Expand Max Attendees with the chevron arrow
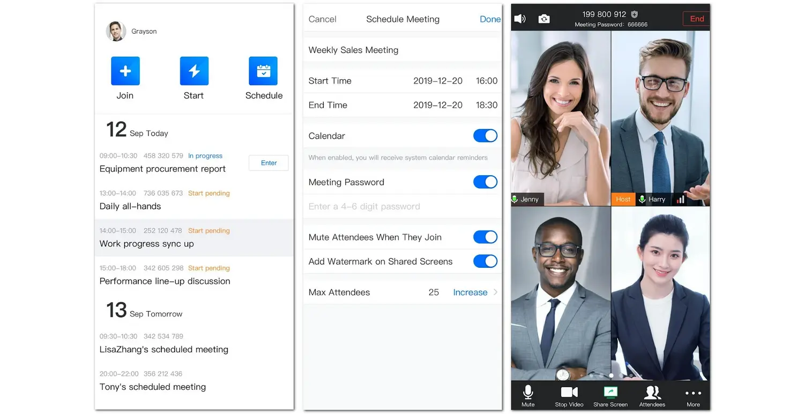This screenshot has width=804, height=414. pyautogui.click(x=495, y=292)
